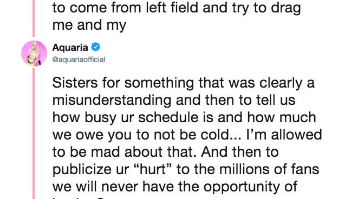Open Aquaria's pink profile avatar
The width and height of the screenshot is (345, 199).
(34, 54)
